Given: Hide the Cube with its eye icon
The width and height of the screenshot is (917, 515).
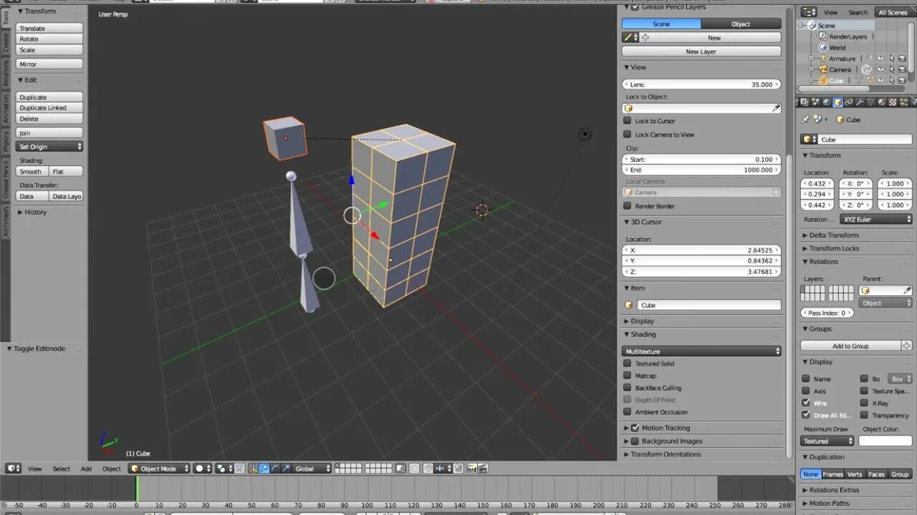Looking at the screenshot, I should (880, 81).
